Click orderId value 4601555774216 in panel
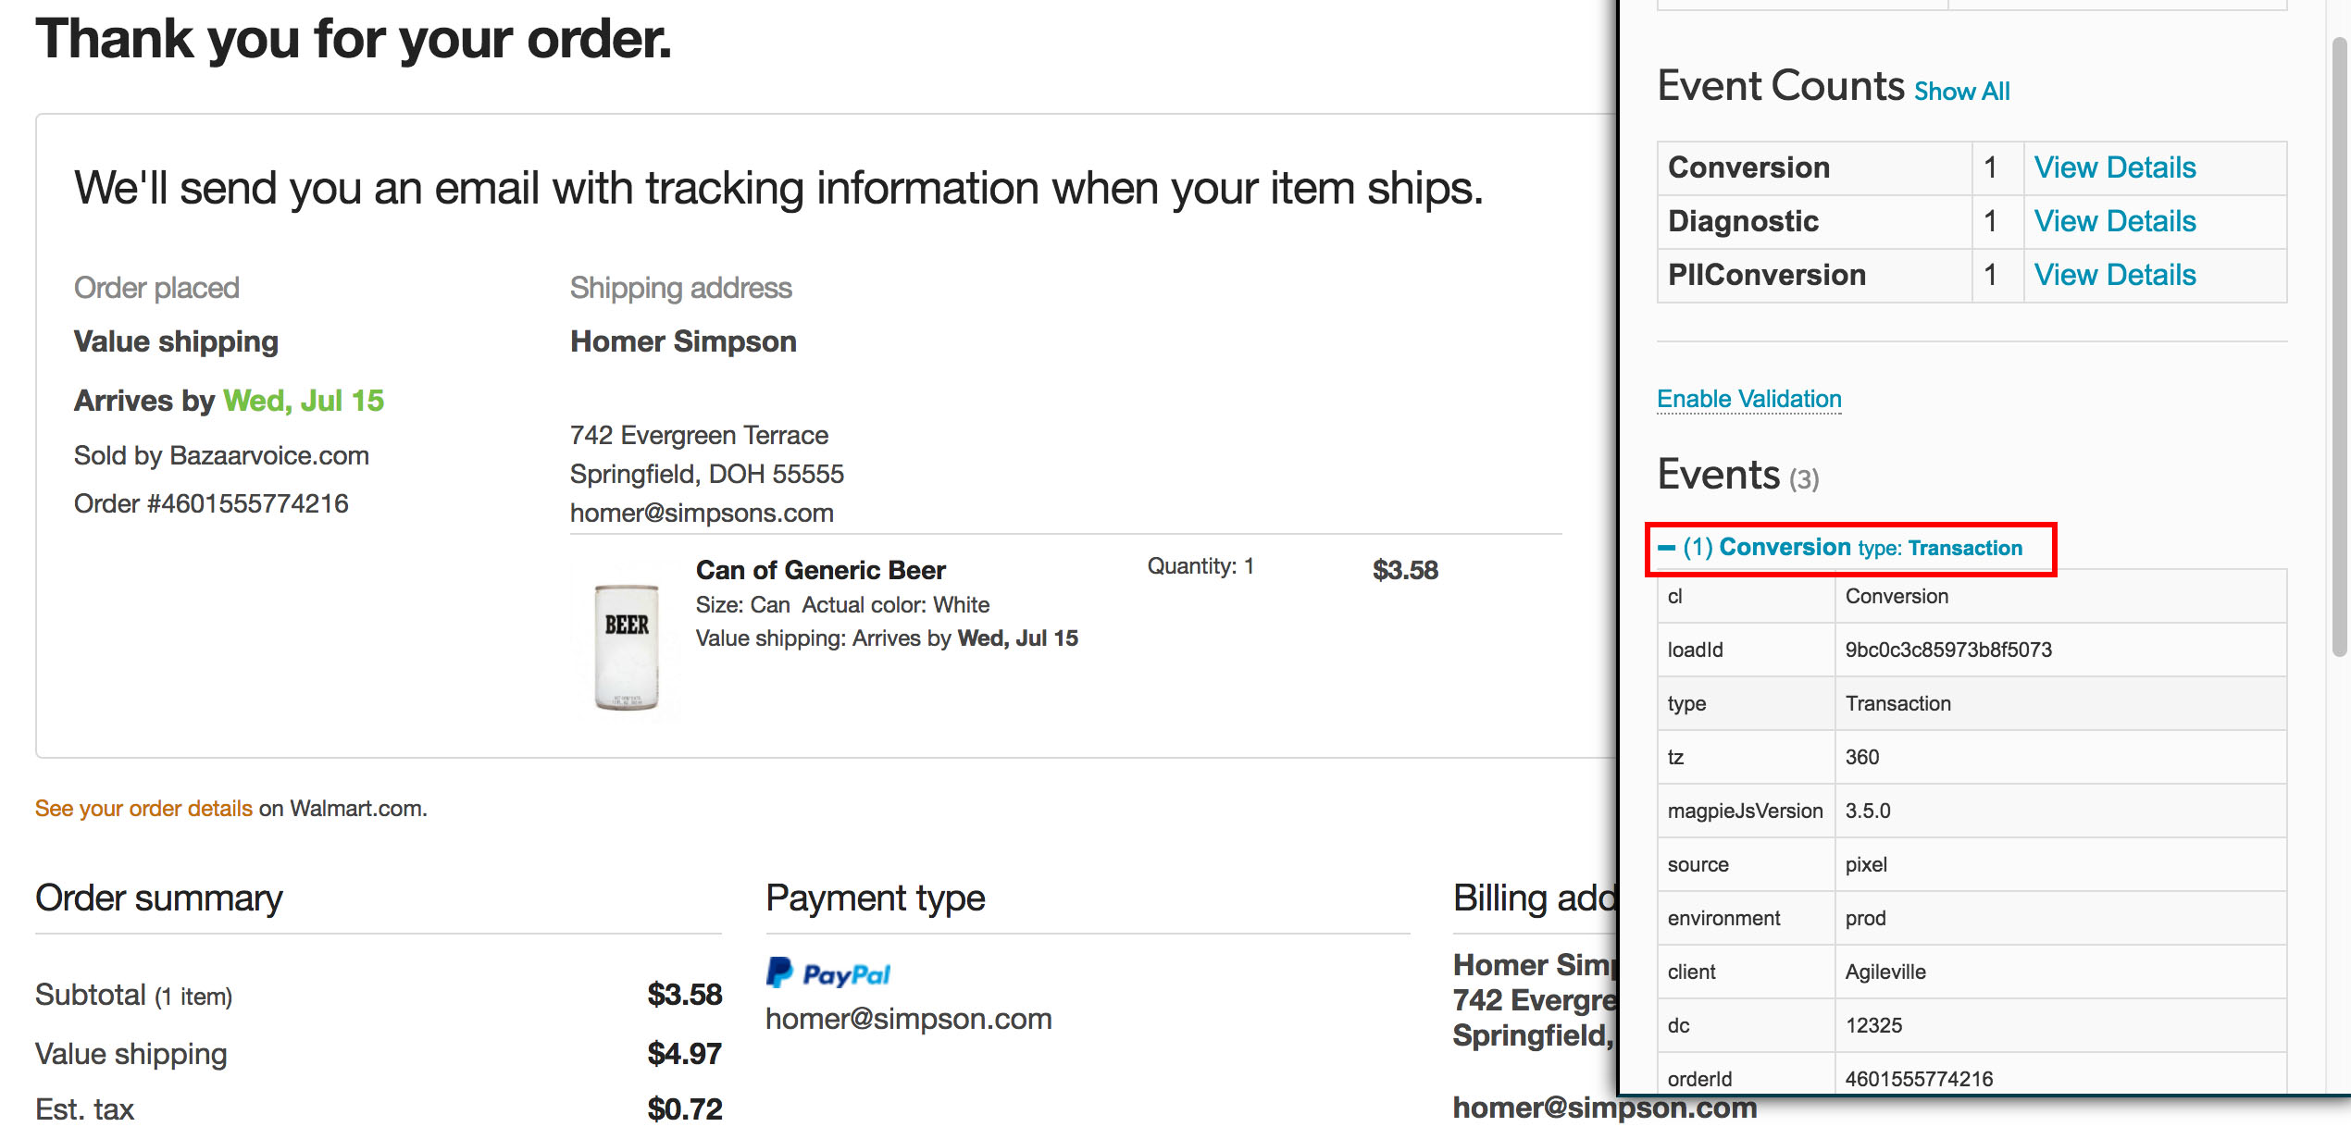This screenshot has height=1127, width=2351. pos(1919,1078)
